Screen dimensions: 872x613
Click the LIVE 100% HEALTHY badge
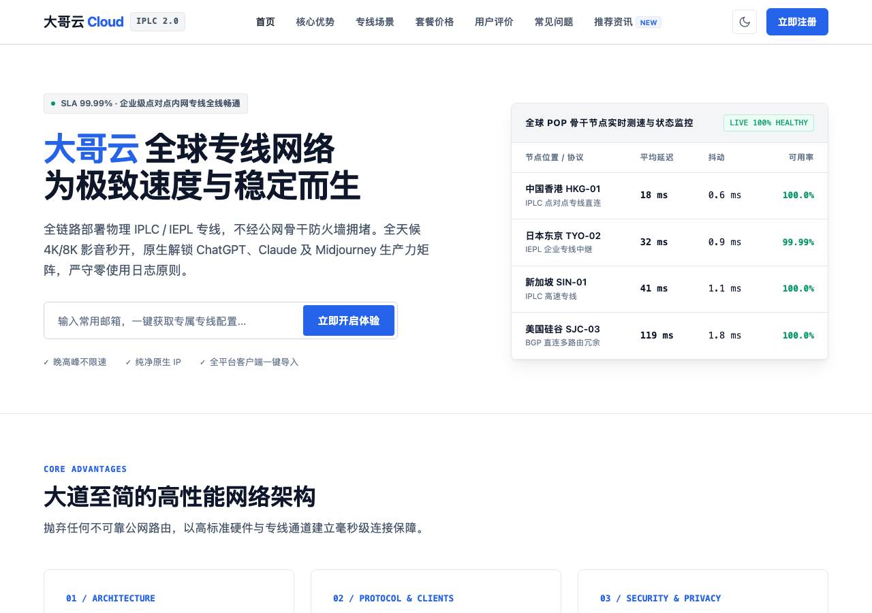(768, 123)
